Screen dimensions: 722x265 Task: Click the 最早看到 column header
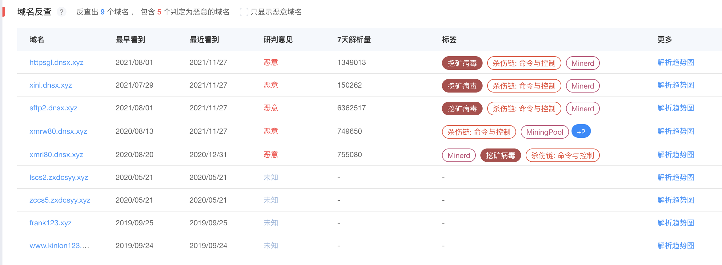[x=130, y=40]
